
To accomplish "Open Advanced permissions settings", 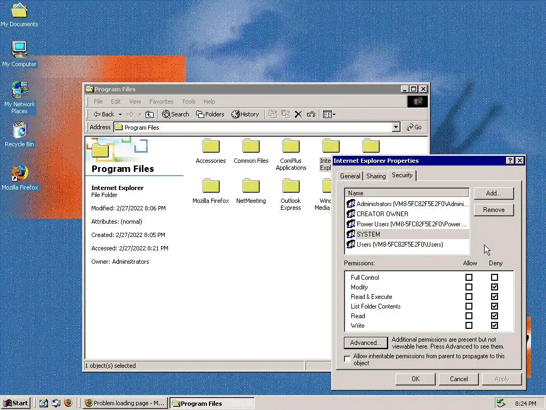I will click(x=365, y=343).
